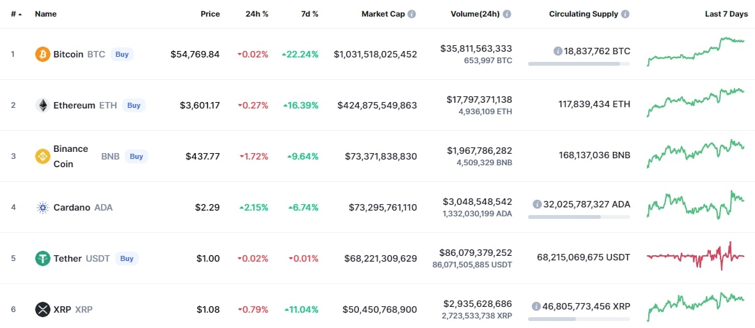Click the Cardano logo icon
This screenshot has width=755, height=328.
43,207
